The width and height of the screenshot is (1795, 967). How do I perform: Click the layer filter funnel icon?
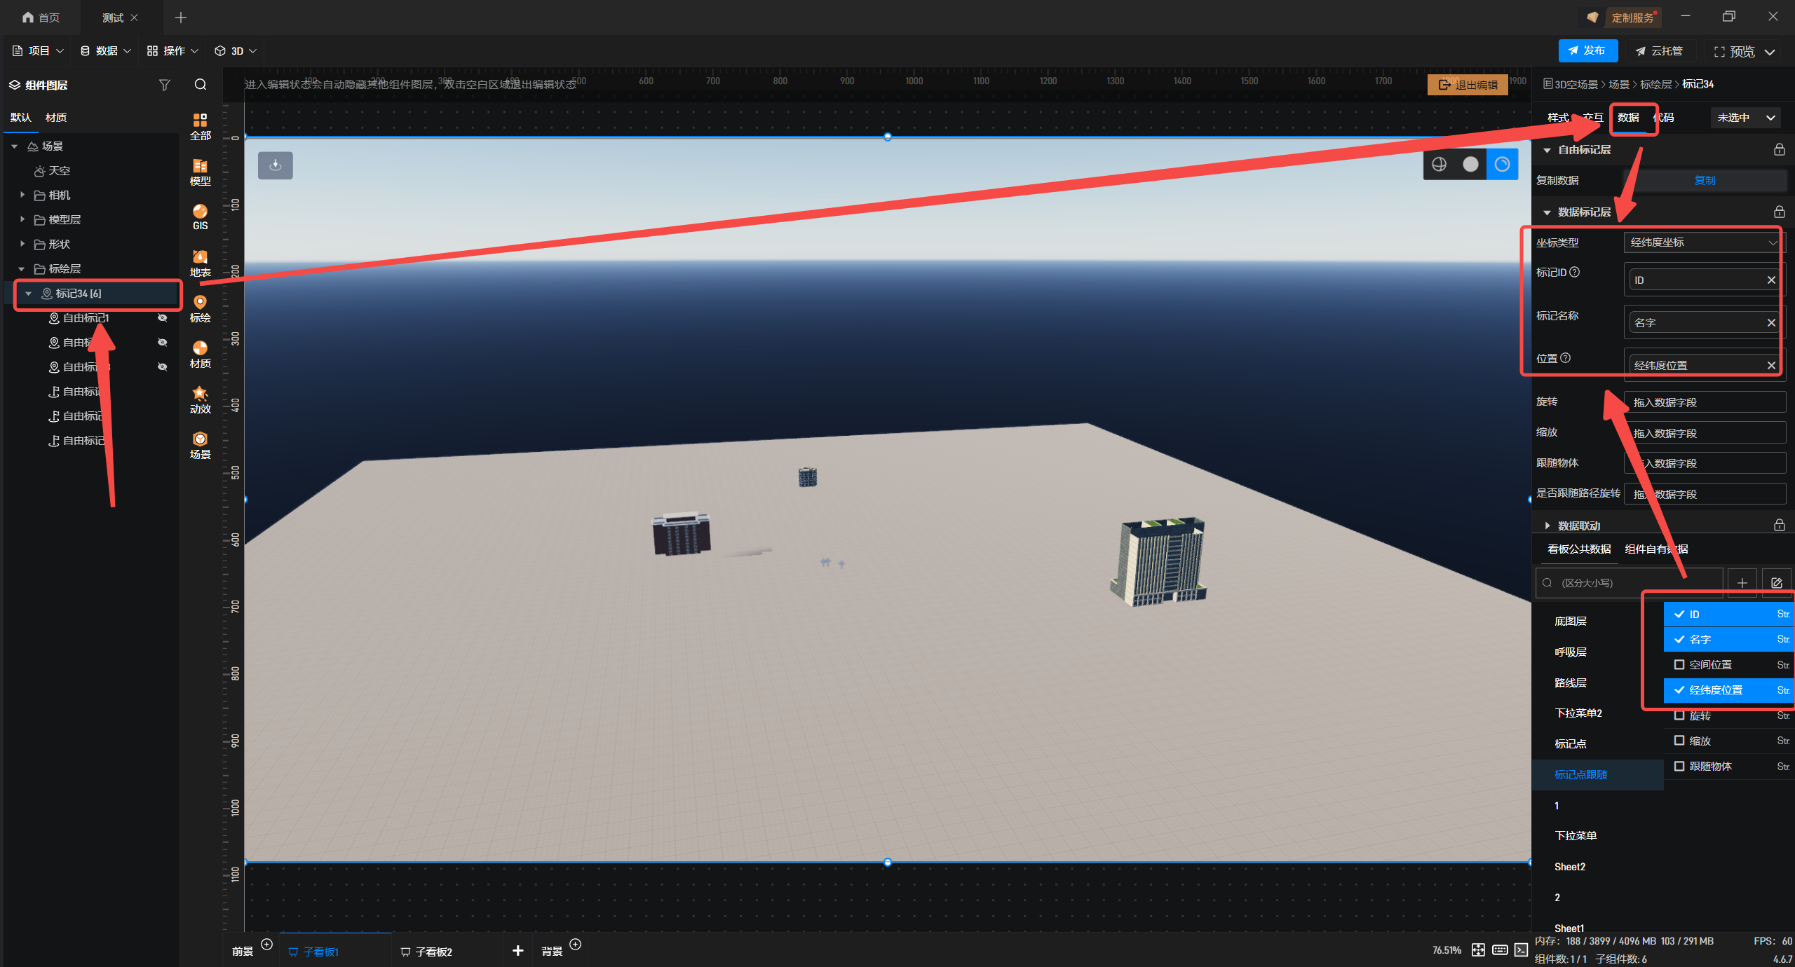click(x=165, y=85)
